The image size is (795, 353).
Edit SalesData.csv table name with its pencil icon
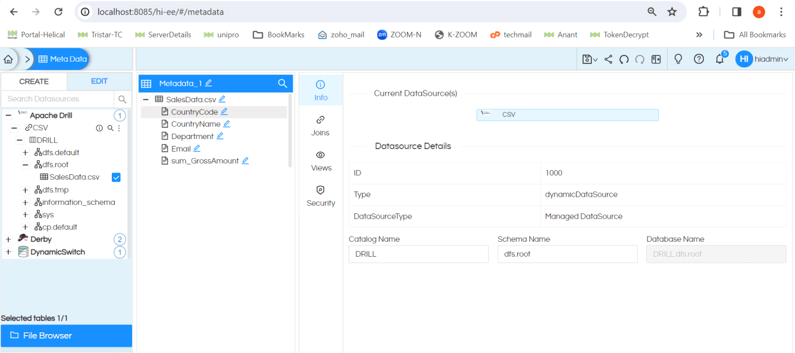[222, 99]
